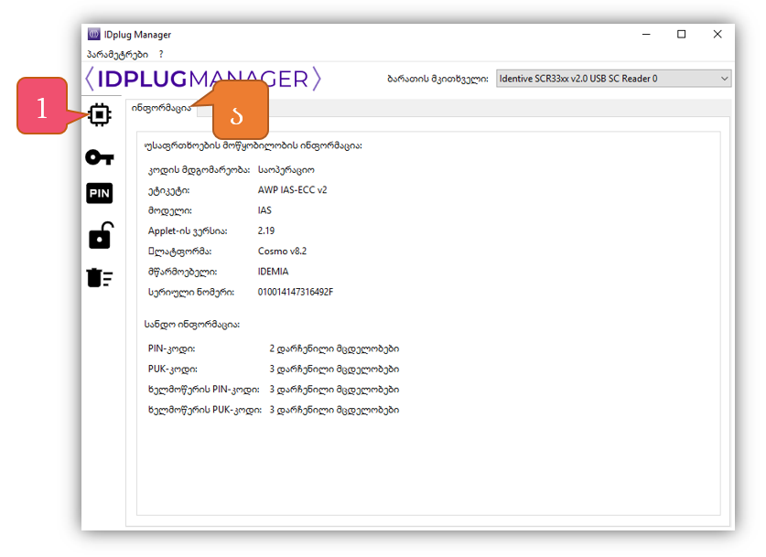
Task: Close the IDplug Manager window
Action: tap(717, 35)
